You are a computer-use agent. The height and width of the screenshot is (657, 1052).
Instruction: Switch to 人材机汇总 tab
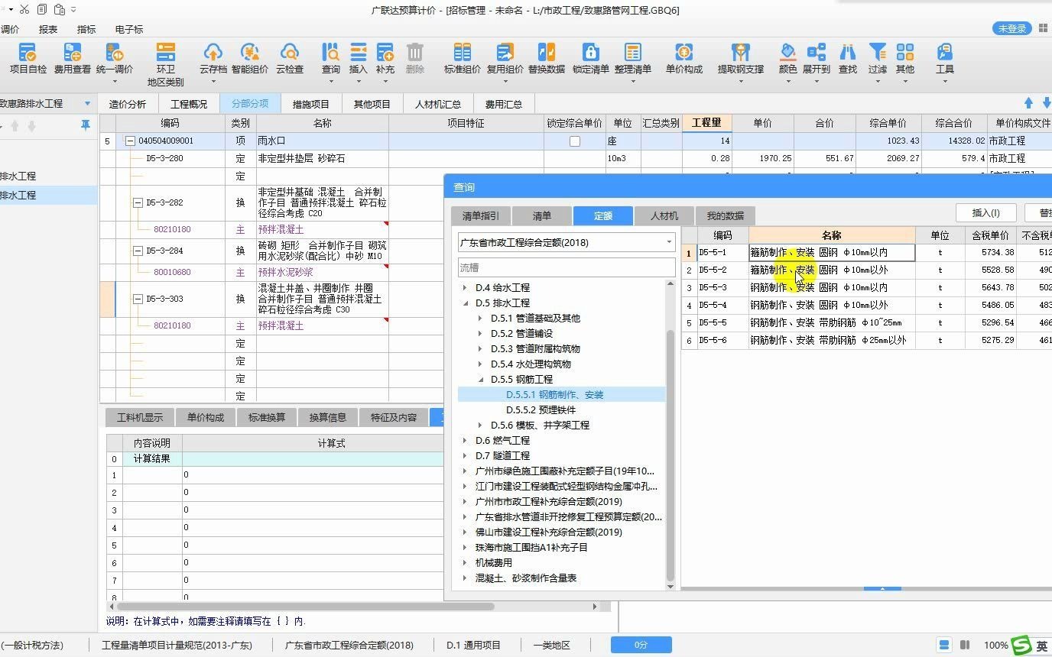click(438, 104)
